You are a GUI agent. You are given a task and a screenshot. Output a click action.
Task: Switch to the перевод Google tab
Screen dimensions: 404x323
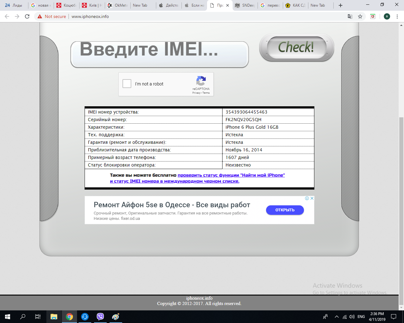pos(270,5)
